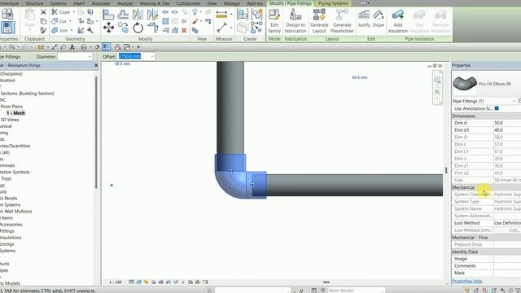Open the Join geometry dropdown
The width and height of the screenshot is (521, 293).
tap(72, 31)
